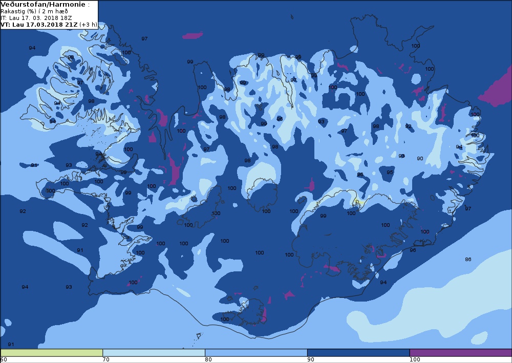This screenshot has height=363, width=512.
Task: Click the "IT: Lau 17. 03. 2018 18Z" line
Action: [36, 18]
